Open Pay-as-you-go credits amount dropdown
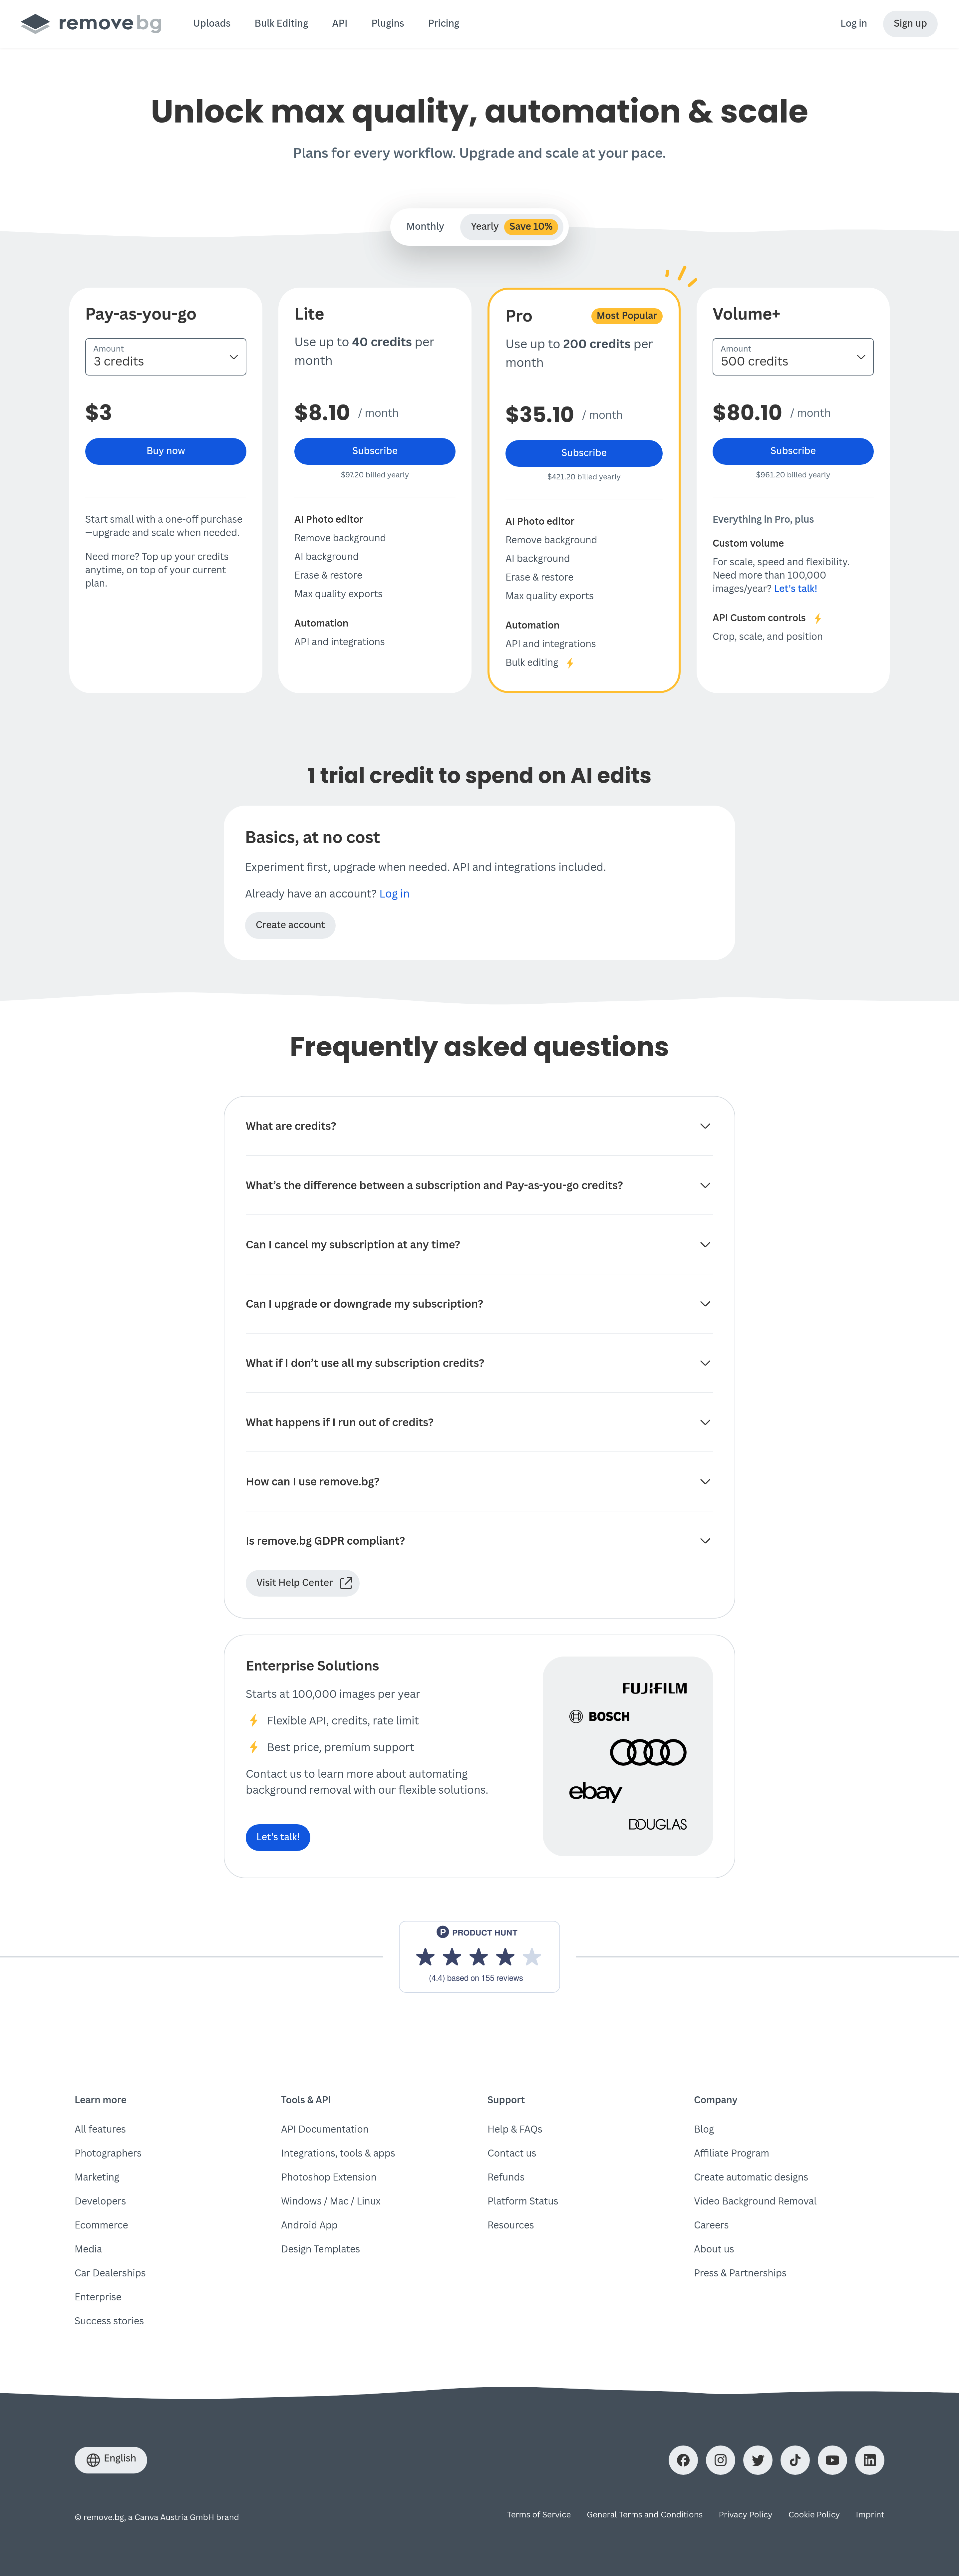The height and width of the screenshot is (2576, 959). [166, 357]
